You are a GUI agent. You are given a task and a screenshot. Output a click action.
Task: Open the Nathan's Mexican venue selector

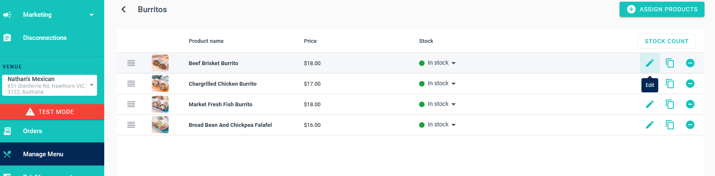point(50,85)
